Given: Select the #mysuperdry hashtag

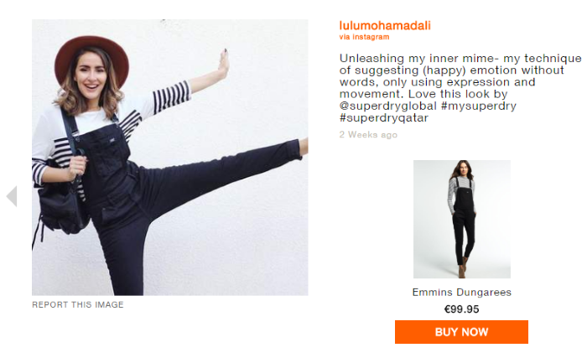Looking at the screenshot, I should point(479,106).
